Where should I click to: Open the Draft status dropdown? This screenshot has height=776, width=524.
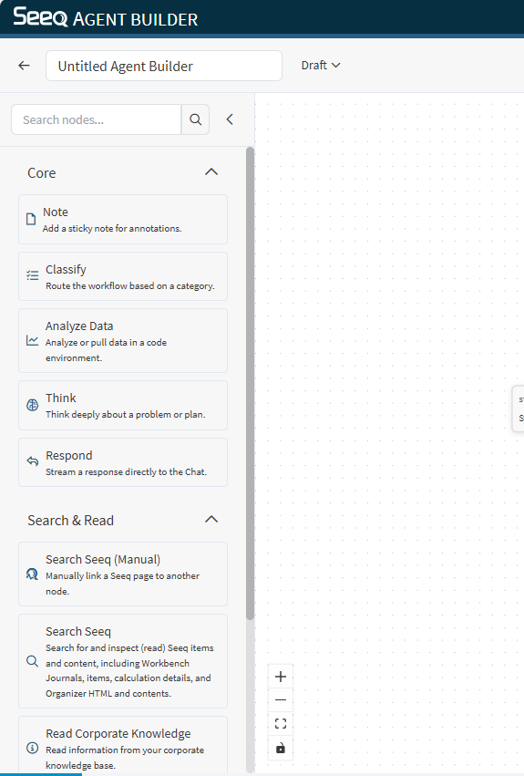[x=321, y=66]
